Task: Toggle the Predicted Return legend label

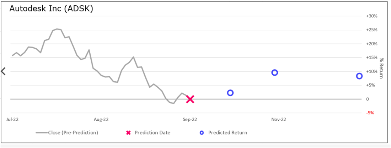Action: (x=227, y=133)
